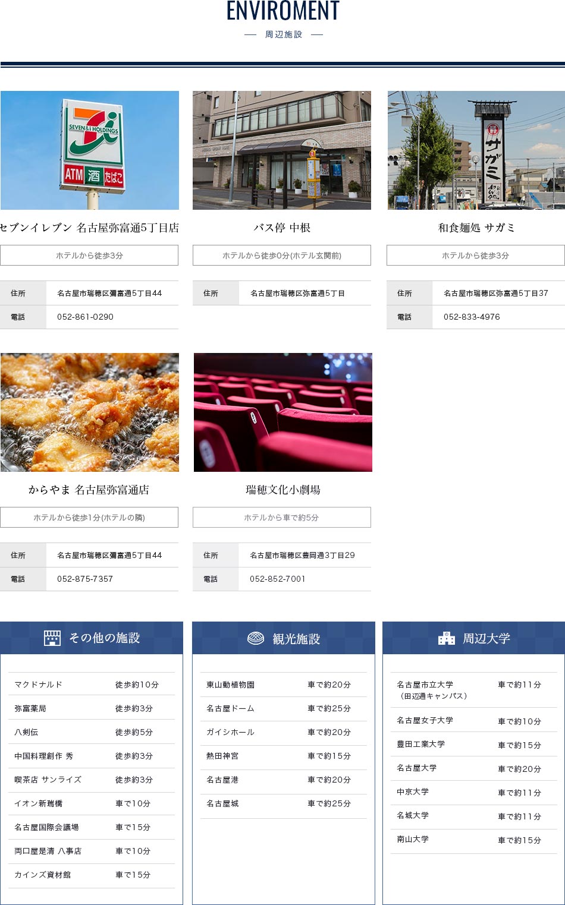The height and width of the screenshot is (905, 565).
Task: Click マクドナルド in the facilities list
Action: coord(39,685)
